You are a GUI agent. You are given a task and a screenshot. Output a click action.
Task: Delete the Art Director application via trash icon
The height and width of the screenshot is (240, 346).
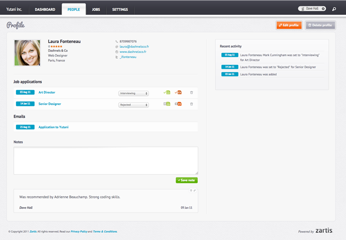[x=192, y=93]
